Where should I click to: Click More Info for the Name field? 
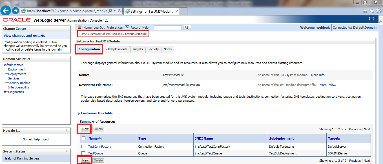(x=319, y=75)
